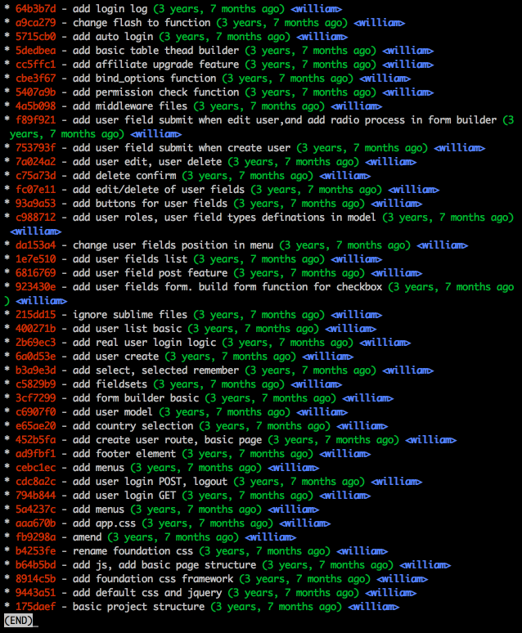This screenshot has height=633, width=522.
Task: Click commit hash fc07e11
Action: tap(35, 190)
